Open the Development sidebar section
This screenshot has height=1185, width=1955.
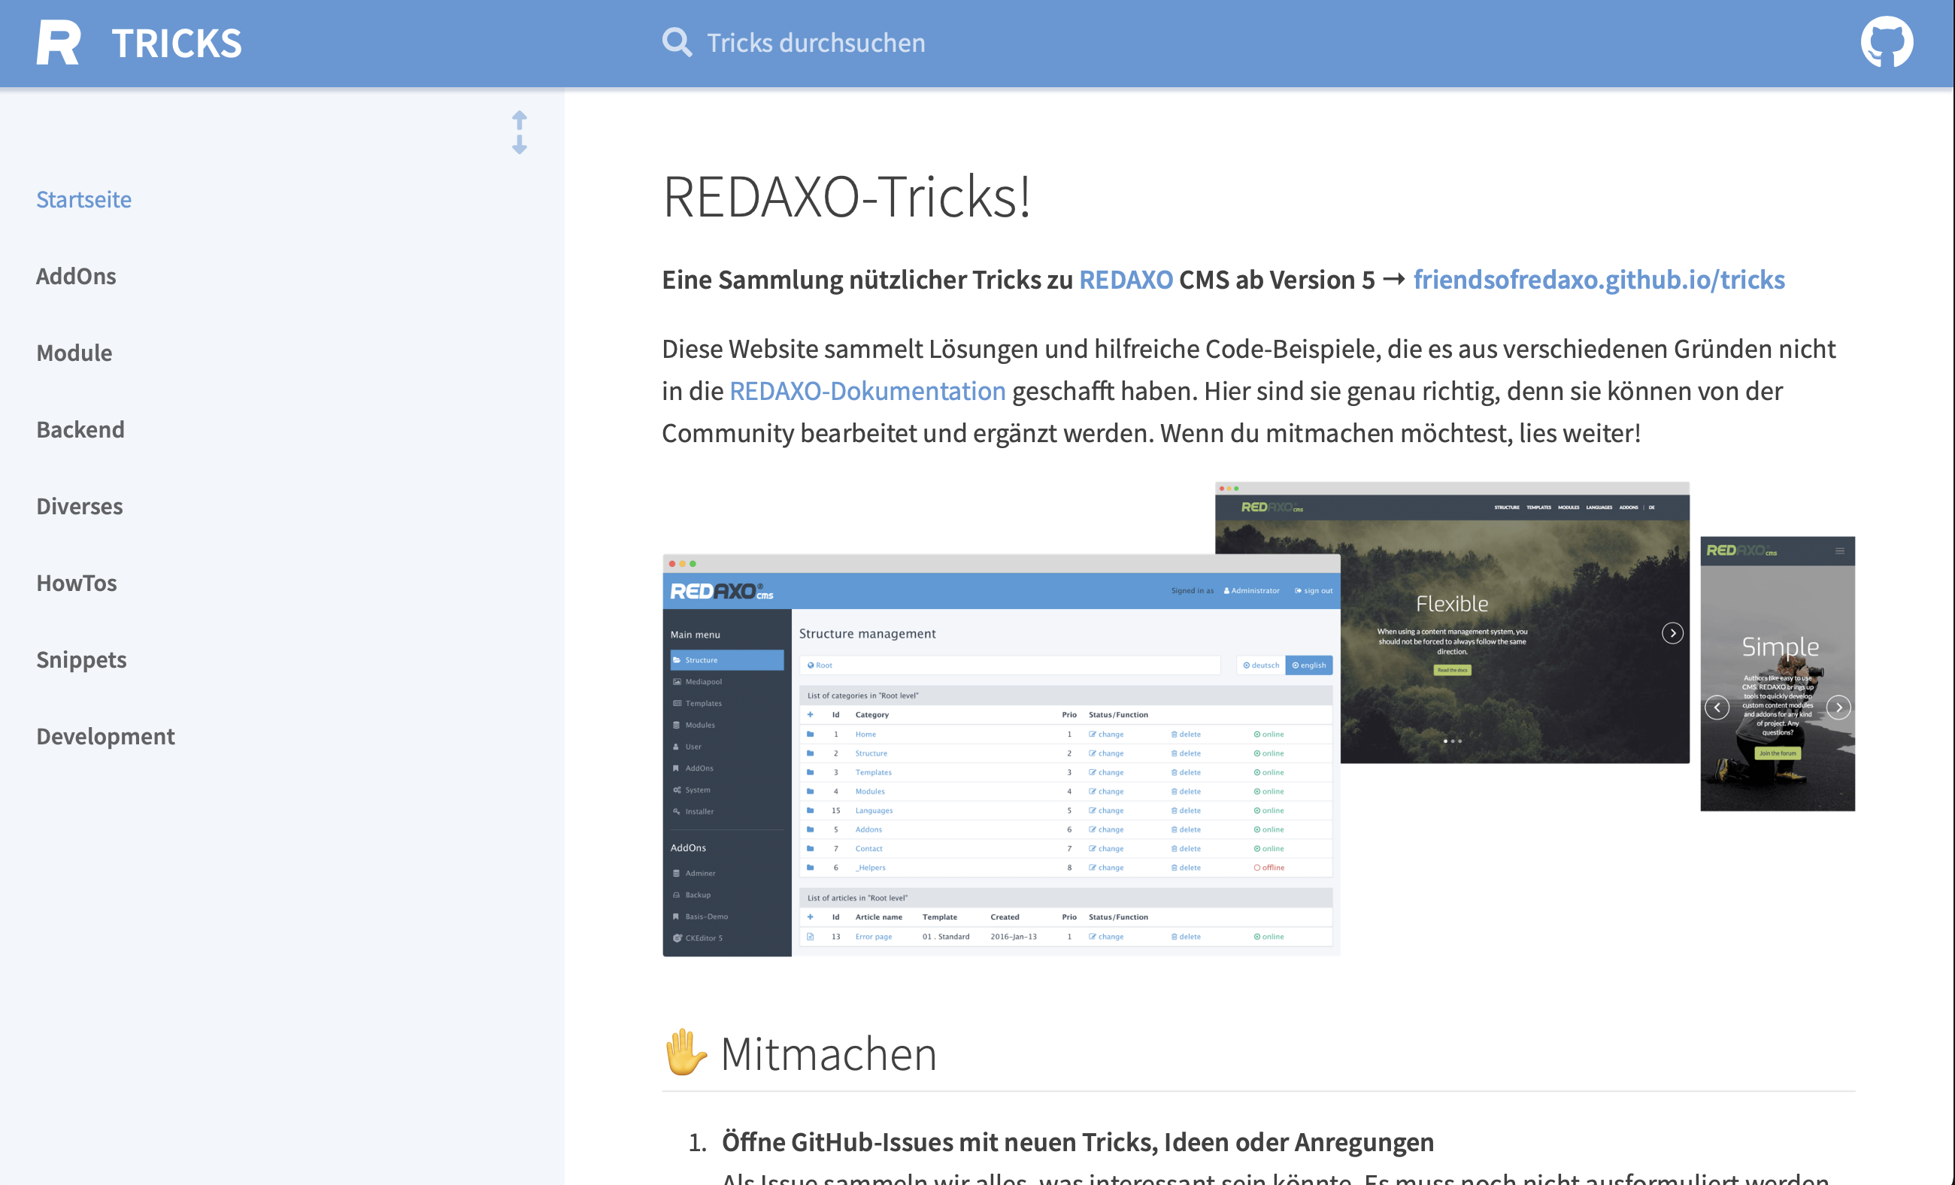pyautogui.click(x=105, y=736)
